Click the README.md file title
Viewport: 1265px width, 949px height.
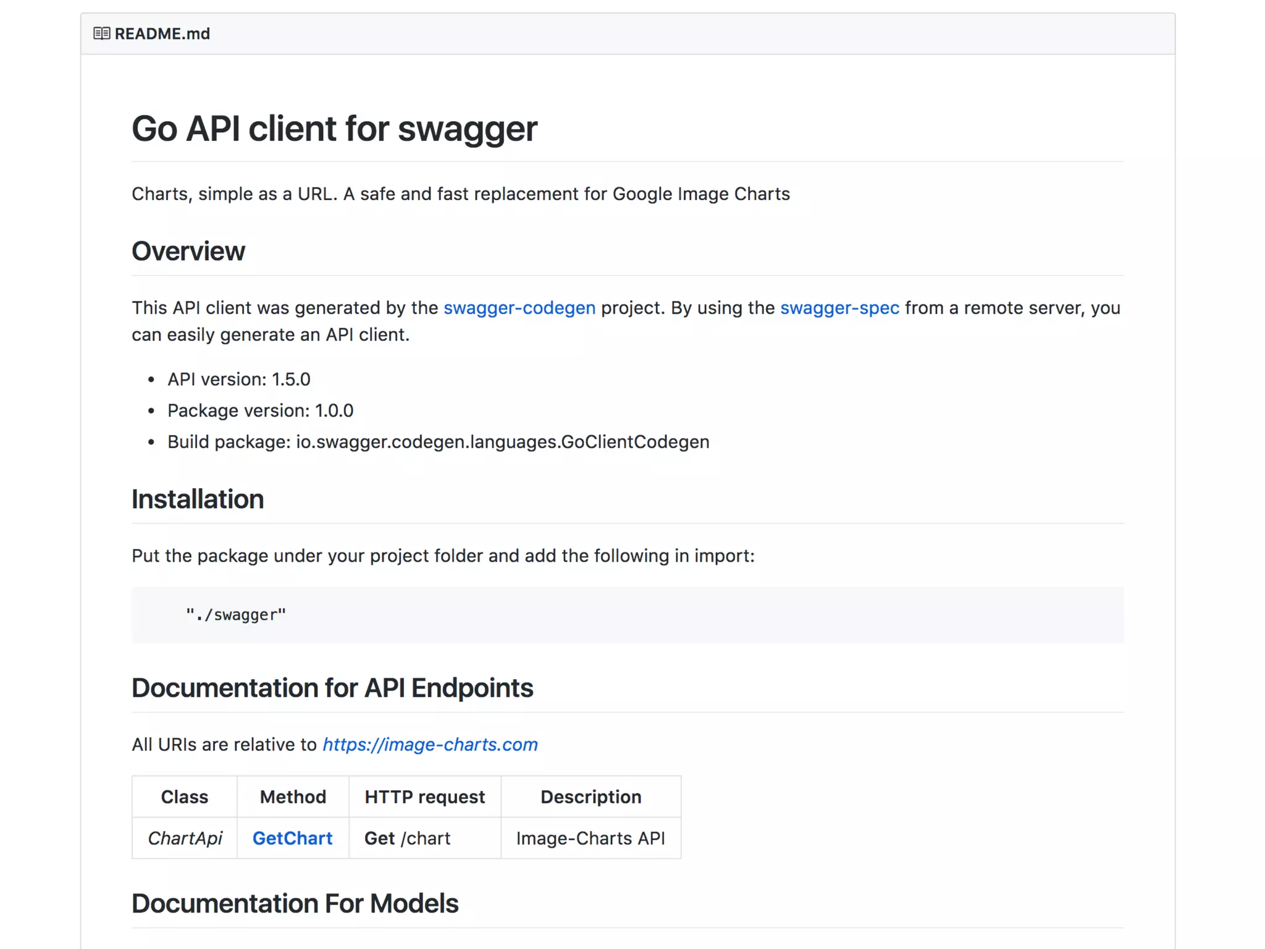[162, 33]
